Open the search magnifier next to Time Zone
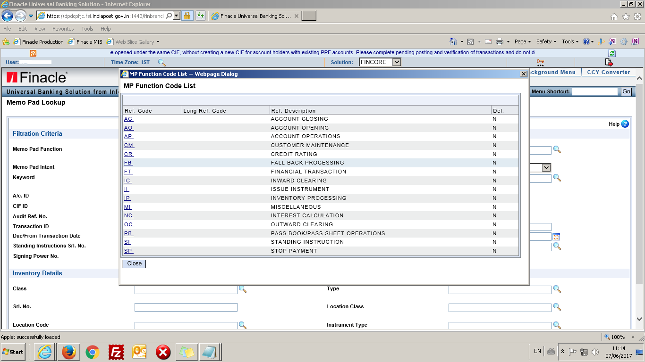645x362 pixels. (x=161, y=62)
